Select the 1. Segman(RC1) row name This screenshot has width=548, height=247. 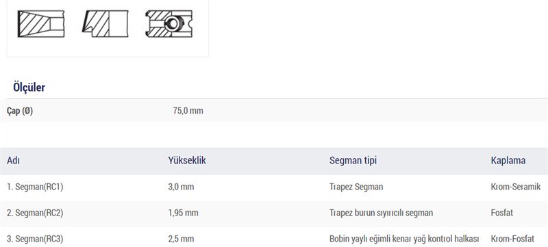point(35,187)
